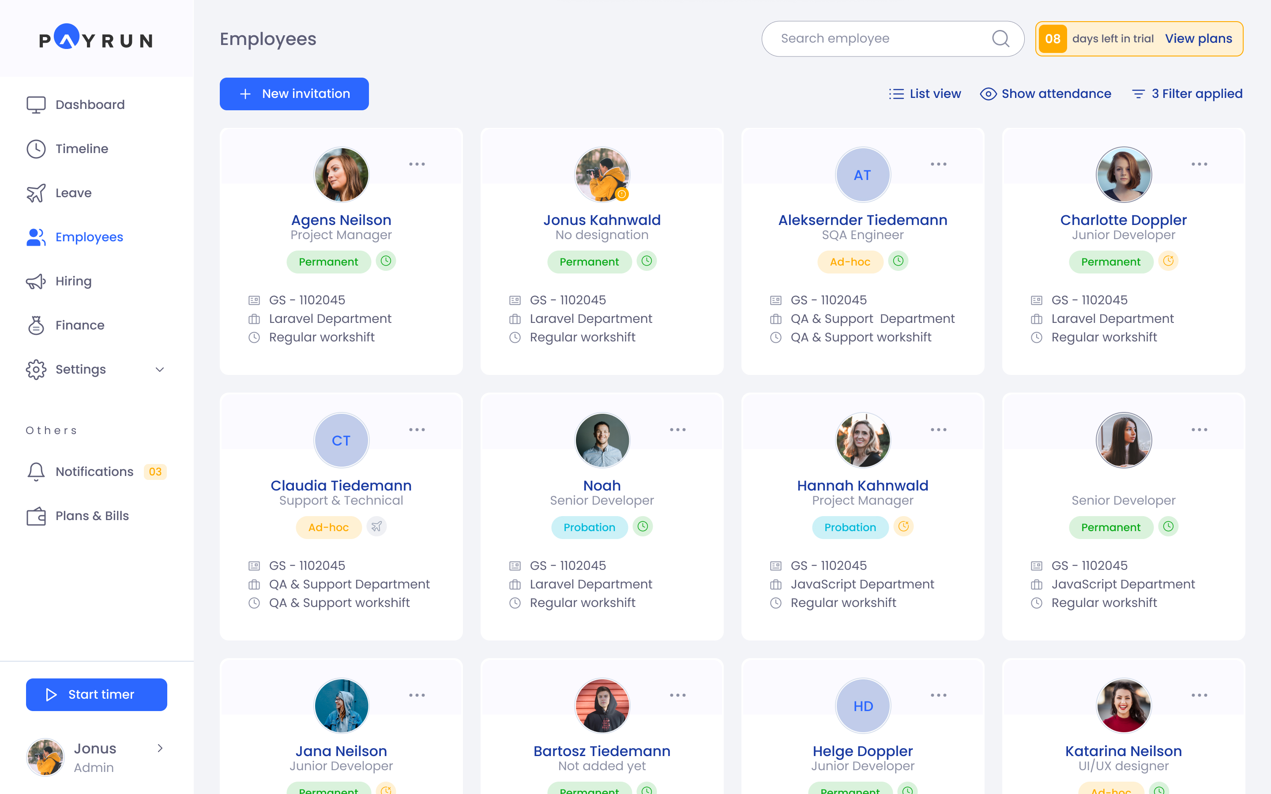Viewport: 1271px width, 794px height.
Task: Expand the Settings menu chevron
Action: point(160,369)
